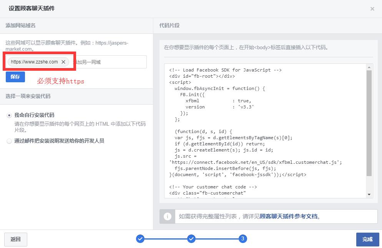The height and width of the screenshot is (248, 382).
Task: Click the 这些网域可以显示顾客聊天插件 description text
Action: 67,46
